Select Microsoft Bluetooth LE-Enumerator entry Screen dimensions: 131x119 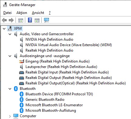[x=54, y=105]
